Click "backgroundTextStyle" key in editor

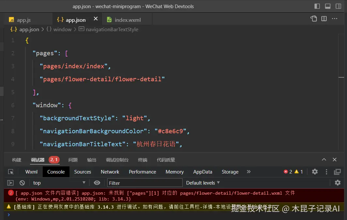[x=77, y=118]
